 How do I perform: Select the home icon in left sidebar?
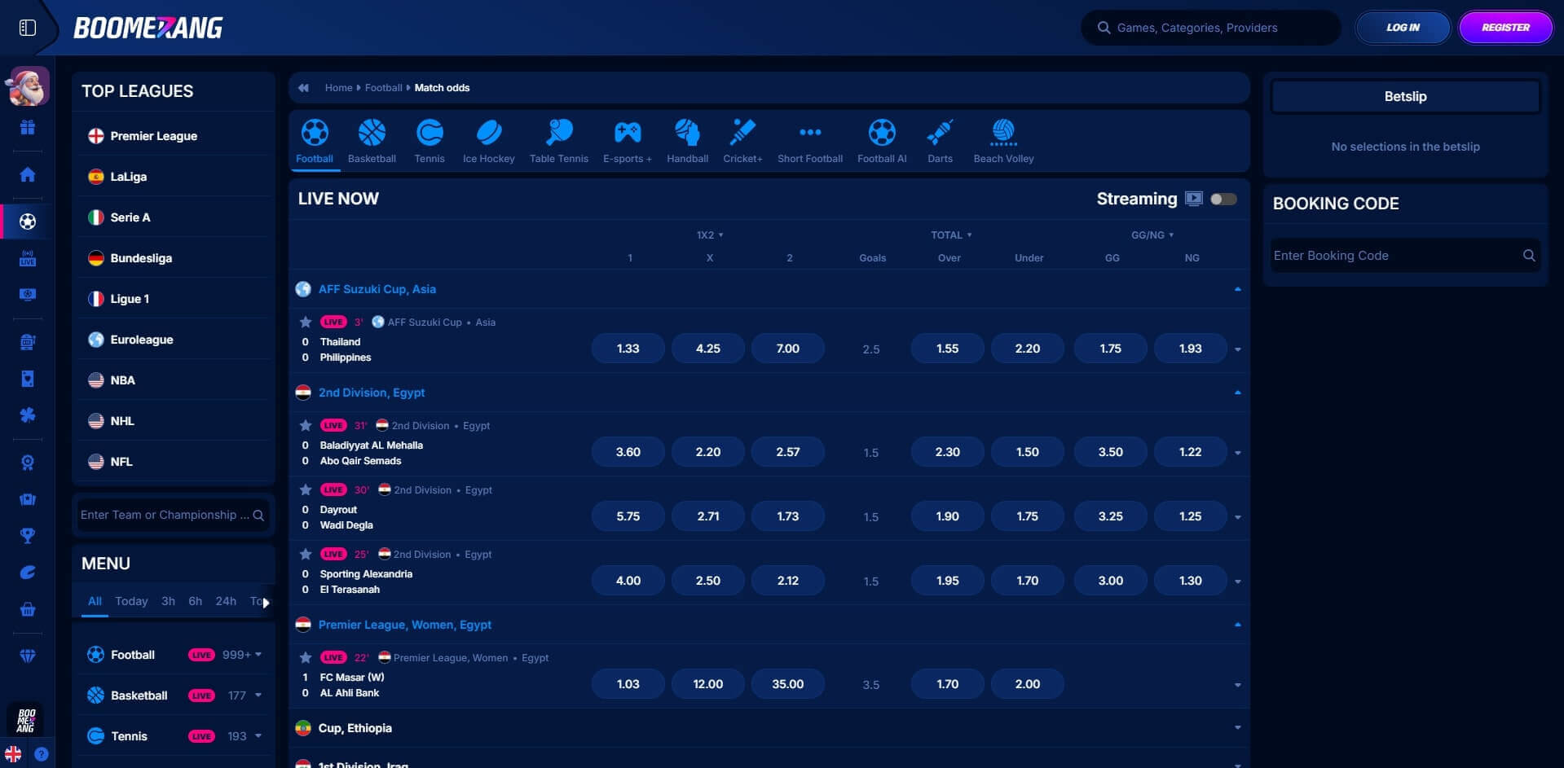27,174
